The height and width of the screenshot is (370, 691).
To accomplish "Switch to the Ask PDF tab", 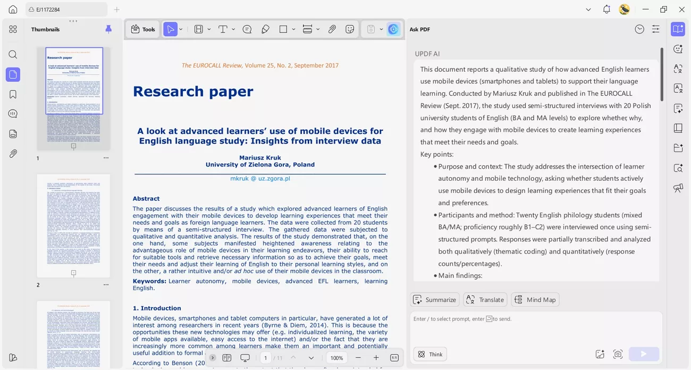I will 420,29.
